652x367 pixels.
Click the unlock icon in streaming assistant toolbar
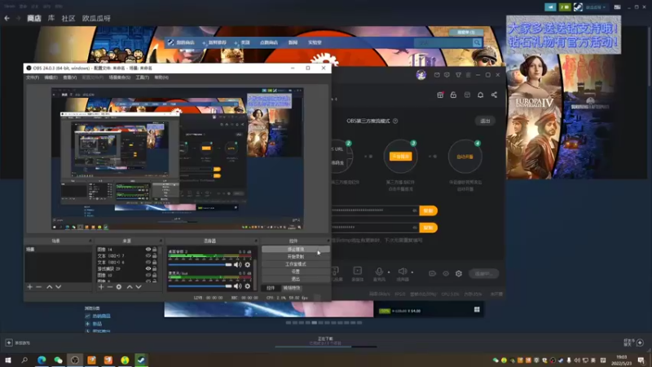point(453,95)
